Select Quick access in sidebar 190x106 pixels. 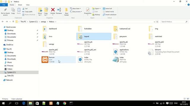[11, 27]
